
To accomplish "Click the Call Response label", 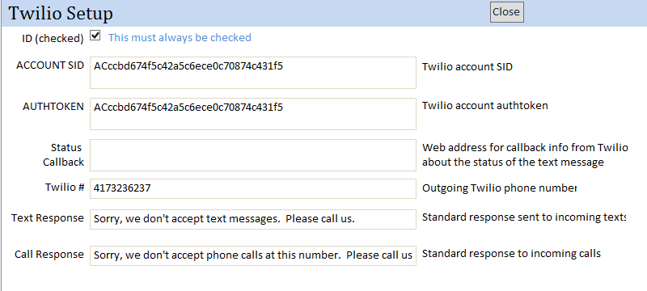I will [49, 255].
